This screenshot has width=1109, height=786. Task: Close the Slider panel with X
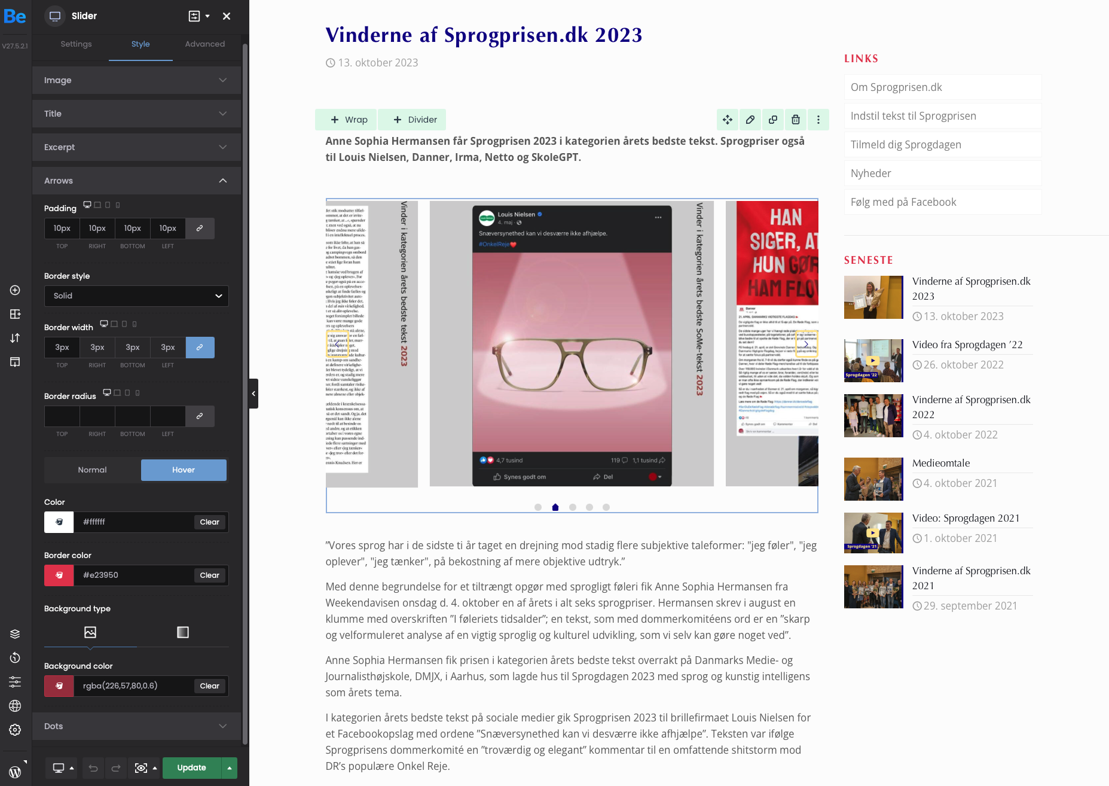[227, 16]
